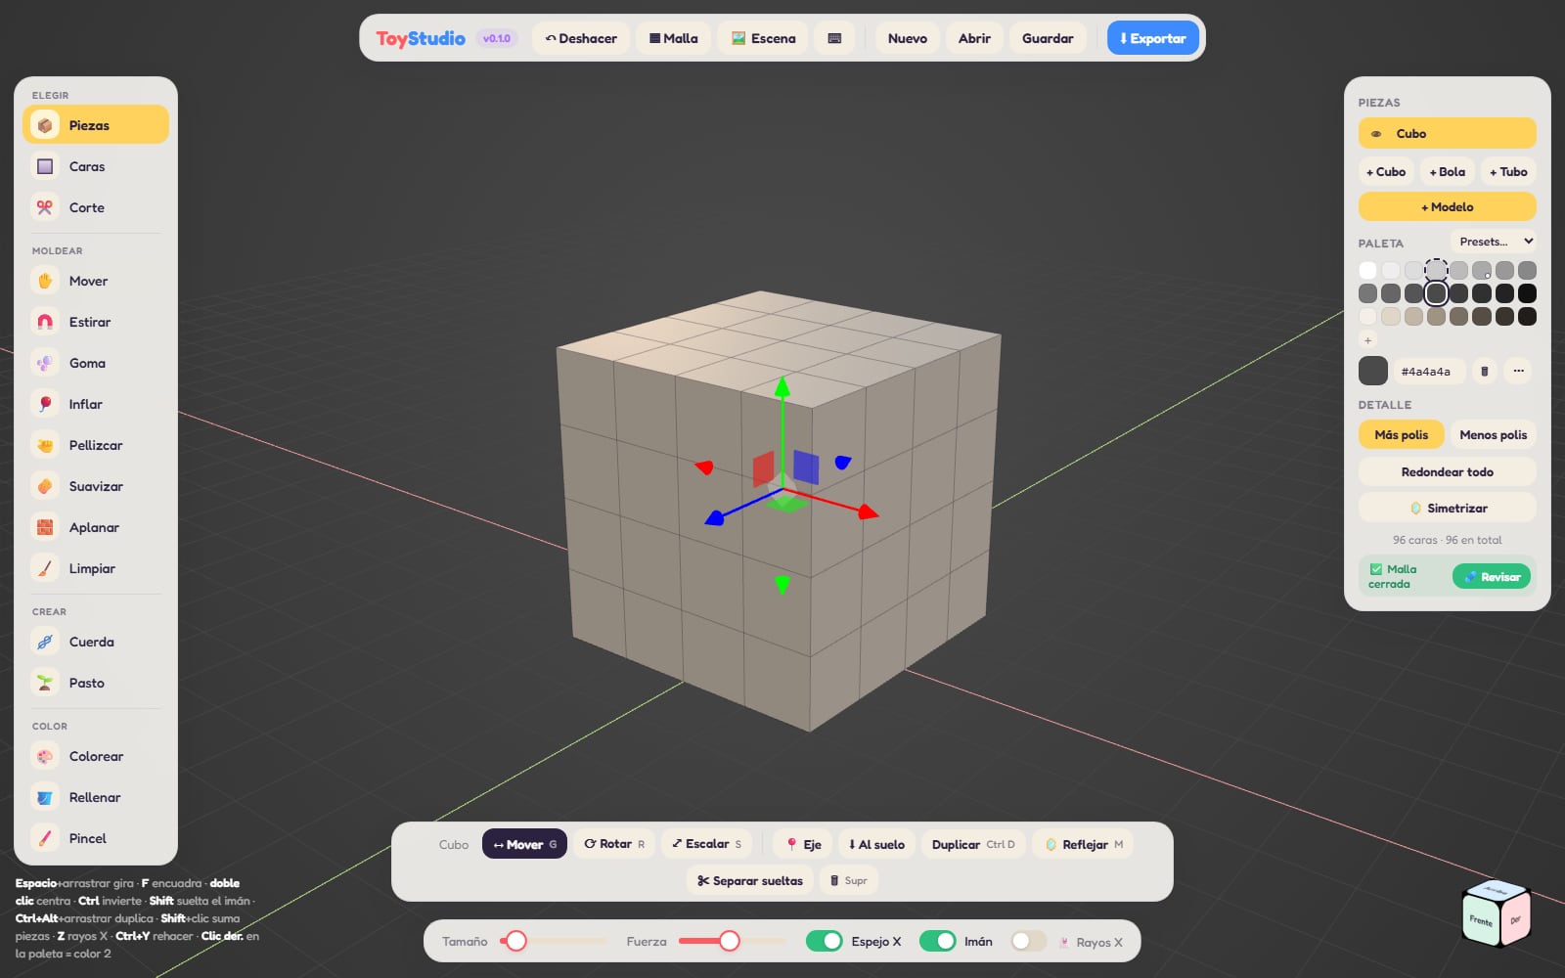Choose the Pasto grass tool
Screen dimensions: 1565x978
95,683
